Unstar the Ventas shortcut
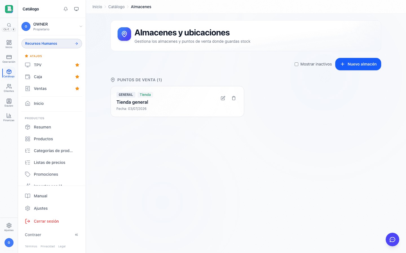 [77, 89]
